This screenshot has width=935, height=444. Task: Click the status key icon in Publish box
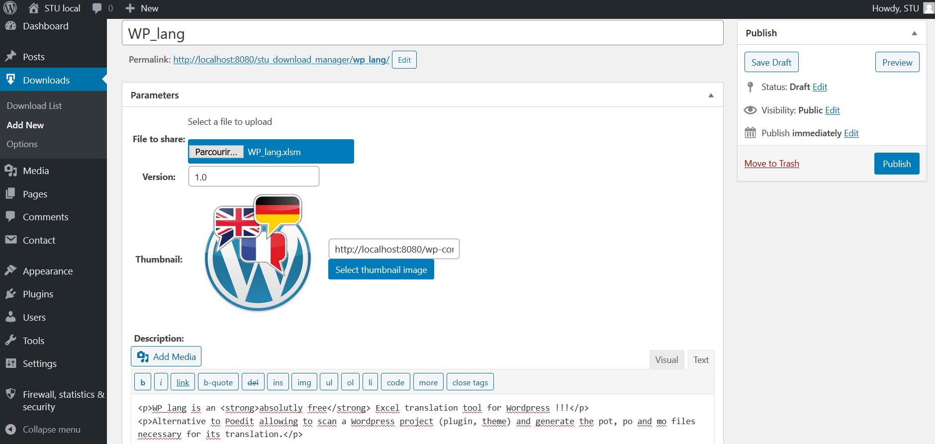(x=750, y=87)
